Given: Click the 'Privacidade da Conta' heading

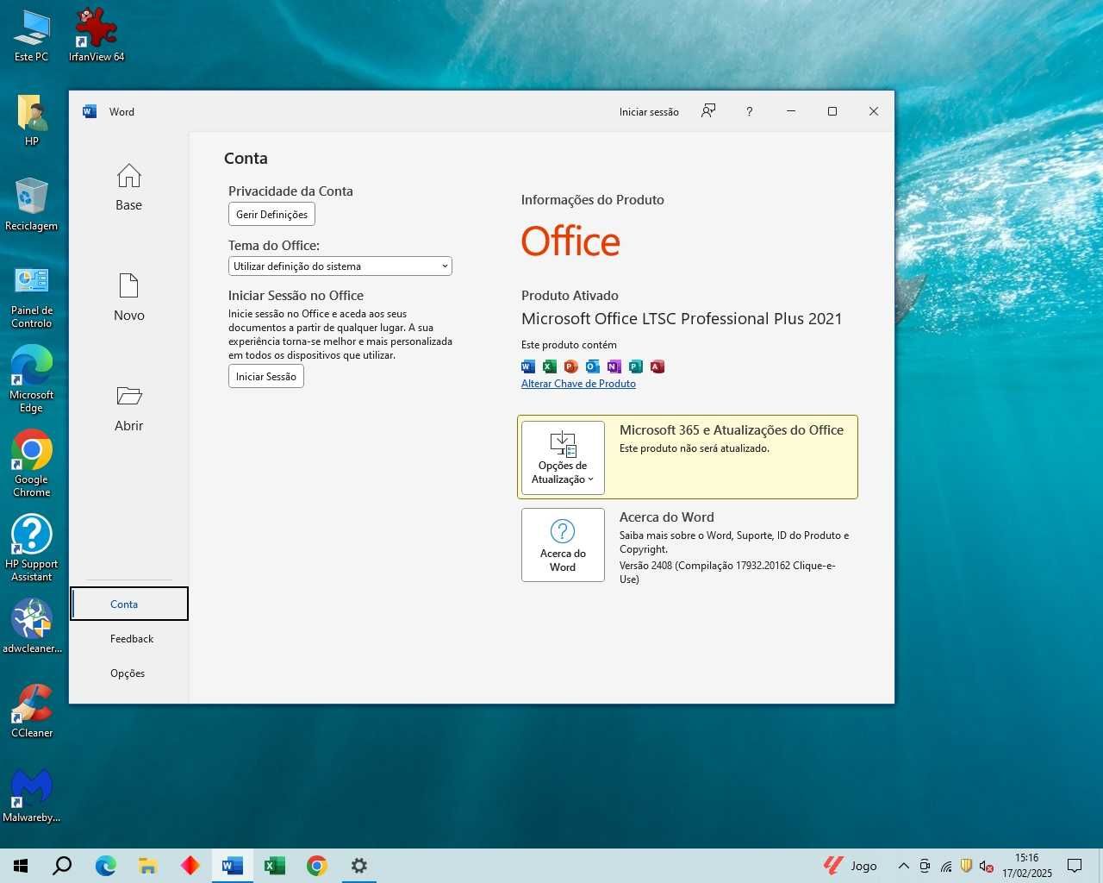Looking at the screenshot, I should point(290,191).
